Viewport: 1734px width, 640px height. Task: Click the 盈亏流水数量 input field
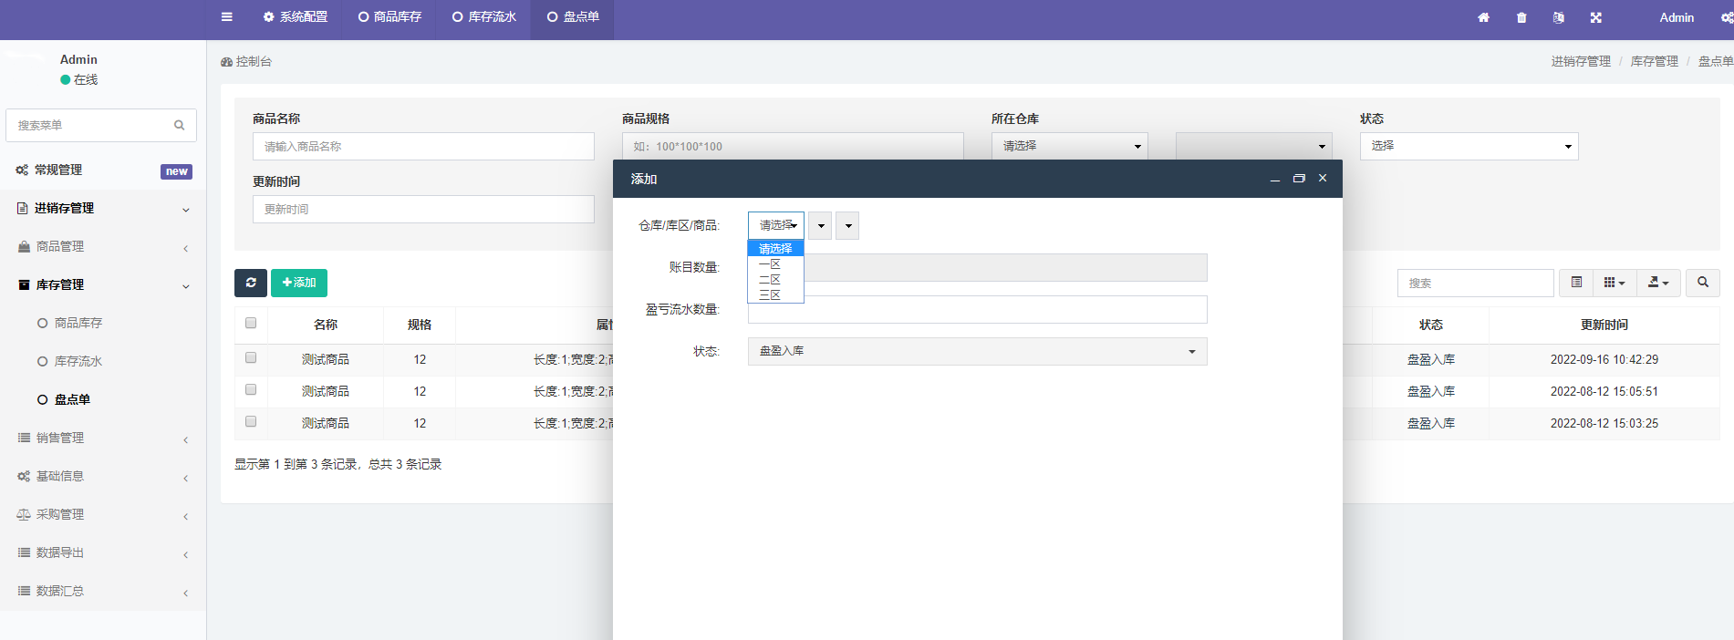point(977,310)
